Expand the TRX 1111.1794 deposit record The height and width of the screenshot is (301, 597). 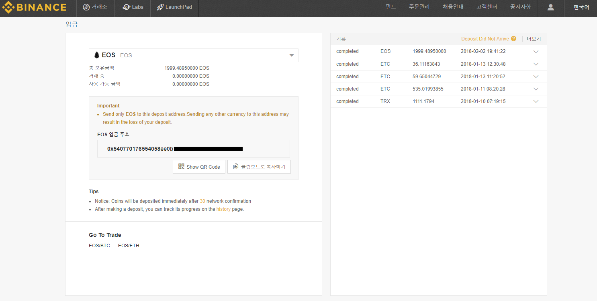click(536, 101)
